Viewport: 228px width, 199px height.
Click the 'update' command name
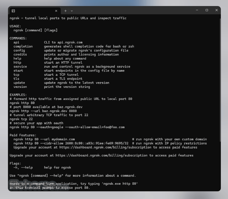(x=19, y=83)
